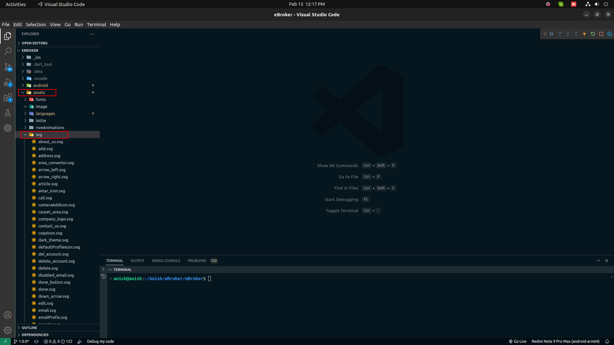This screenshot has height=345, width=614.
Task: Click the 1.0.0* git branch indicator
Action: click(21, 341)
